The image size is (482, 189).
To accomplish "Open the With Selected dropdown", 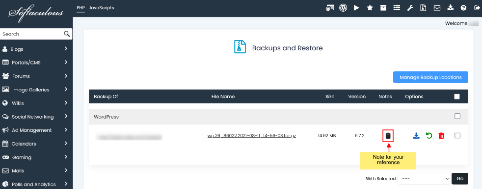I will coord(424,179).
